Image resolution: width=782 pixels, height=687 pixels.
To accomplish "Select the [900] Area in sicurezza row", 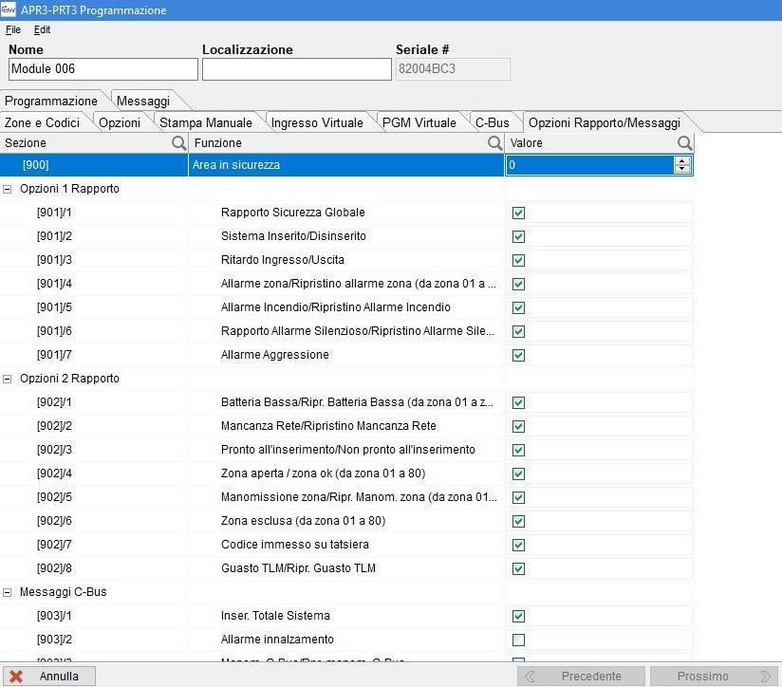I will (346, 165).
